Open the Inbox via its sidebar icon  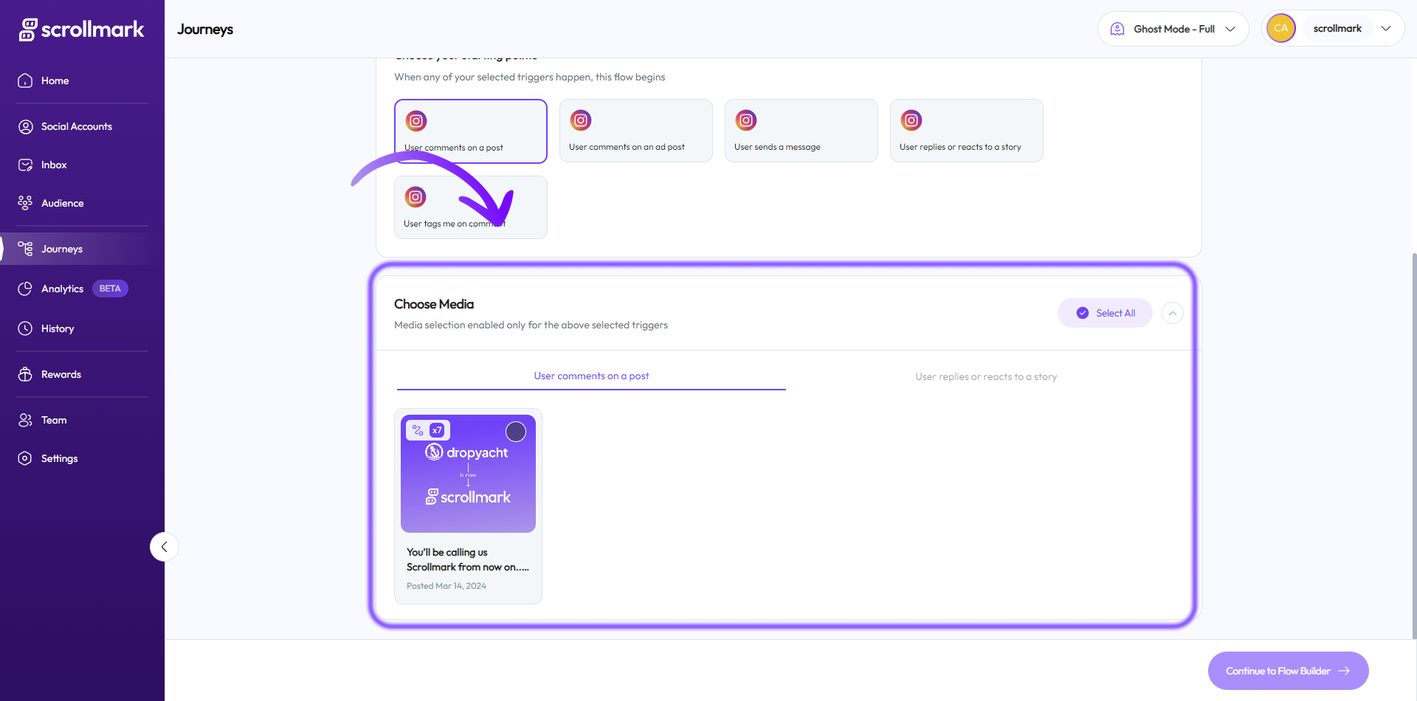point(26,165)
